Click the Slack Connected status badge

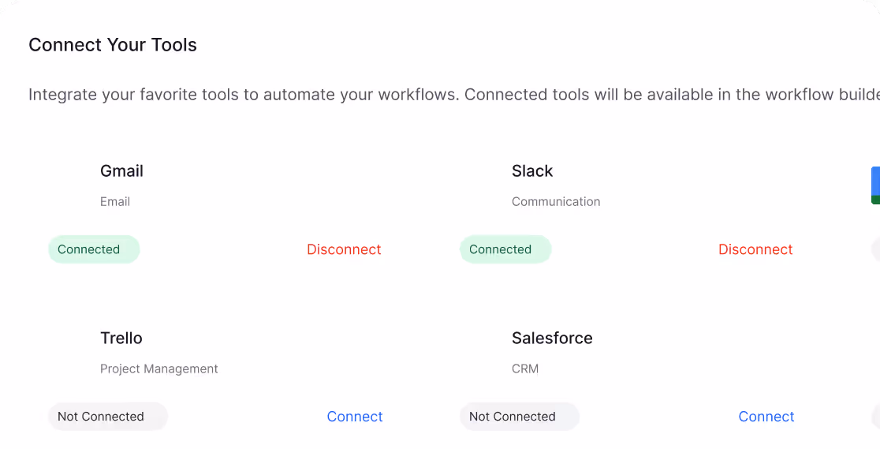505,249
